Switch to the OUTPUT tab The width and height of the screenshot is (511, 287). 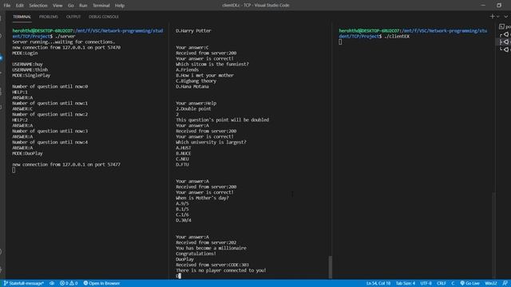73,17
